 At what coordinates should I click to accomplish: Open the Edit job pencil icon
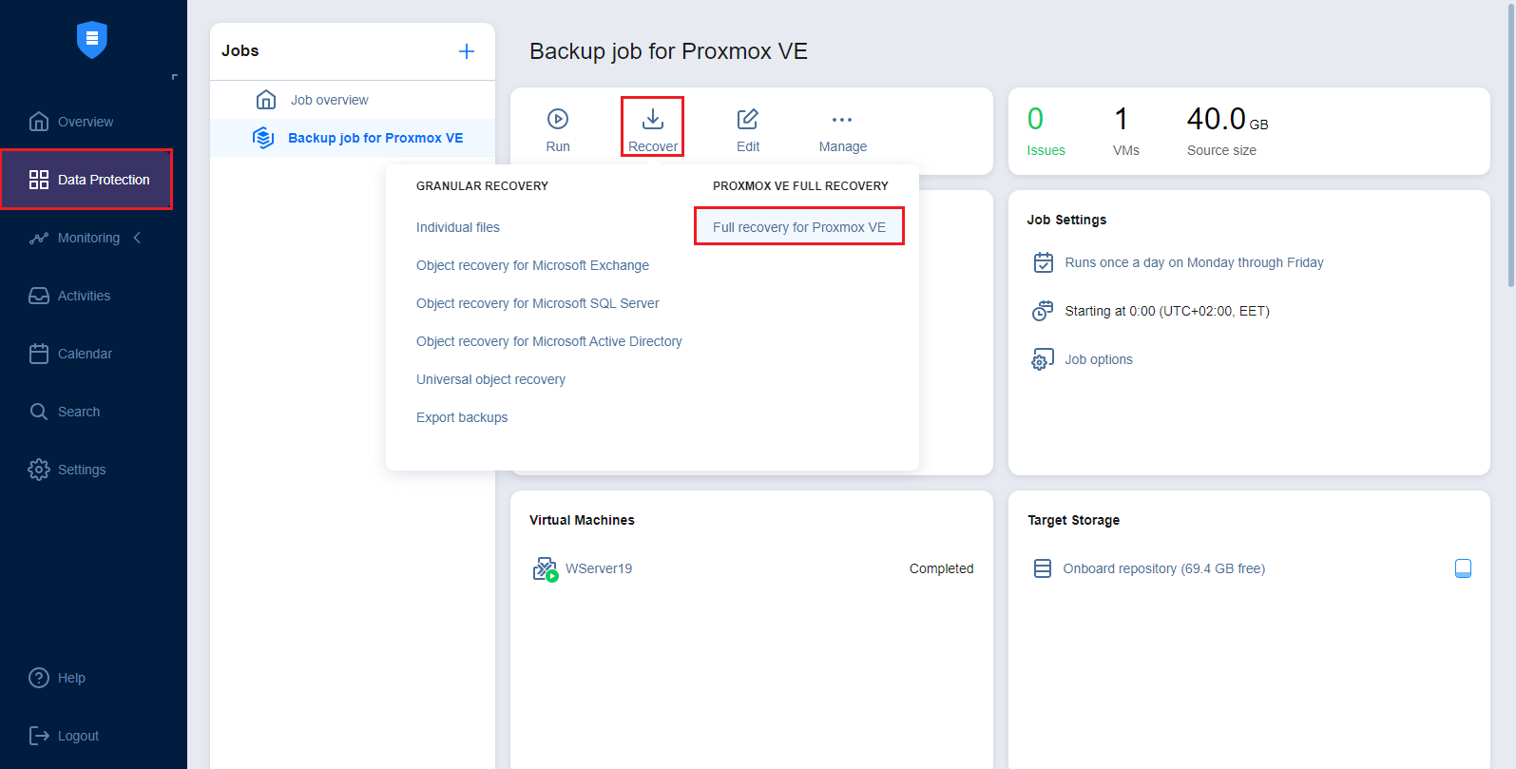748,120
